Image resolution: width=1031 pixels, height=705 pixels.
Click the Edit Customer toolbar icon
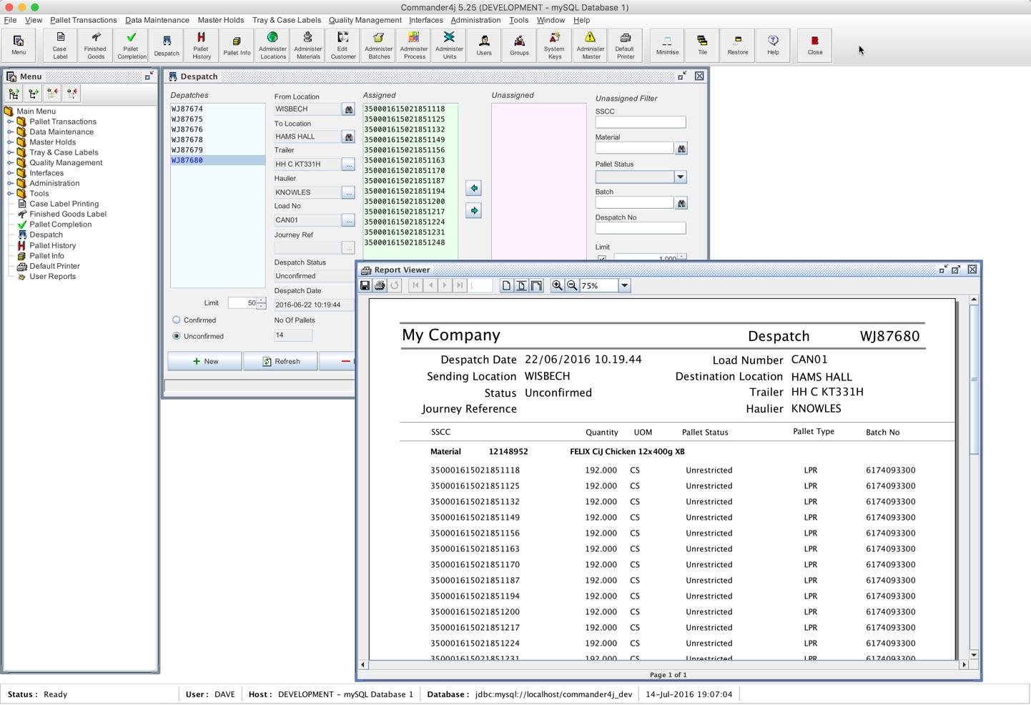342,45
